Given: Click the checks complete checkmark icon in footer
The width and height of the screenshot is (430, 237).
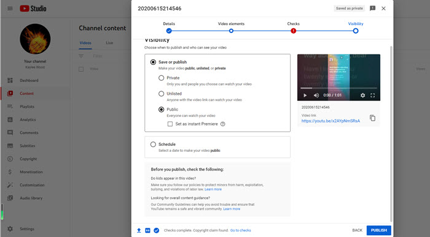Looking at the screenshot, I should tap(156, 230).
